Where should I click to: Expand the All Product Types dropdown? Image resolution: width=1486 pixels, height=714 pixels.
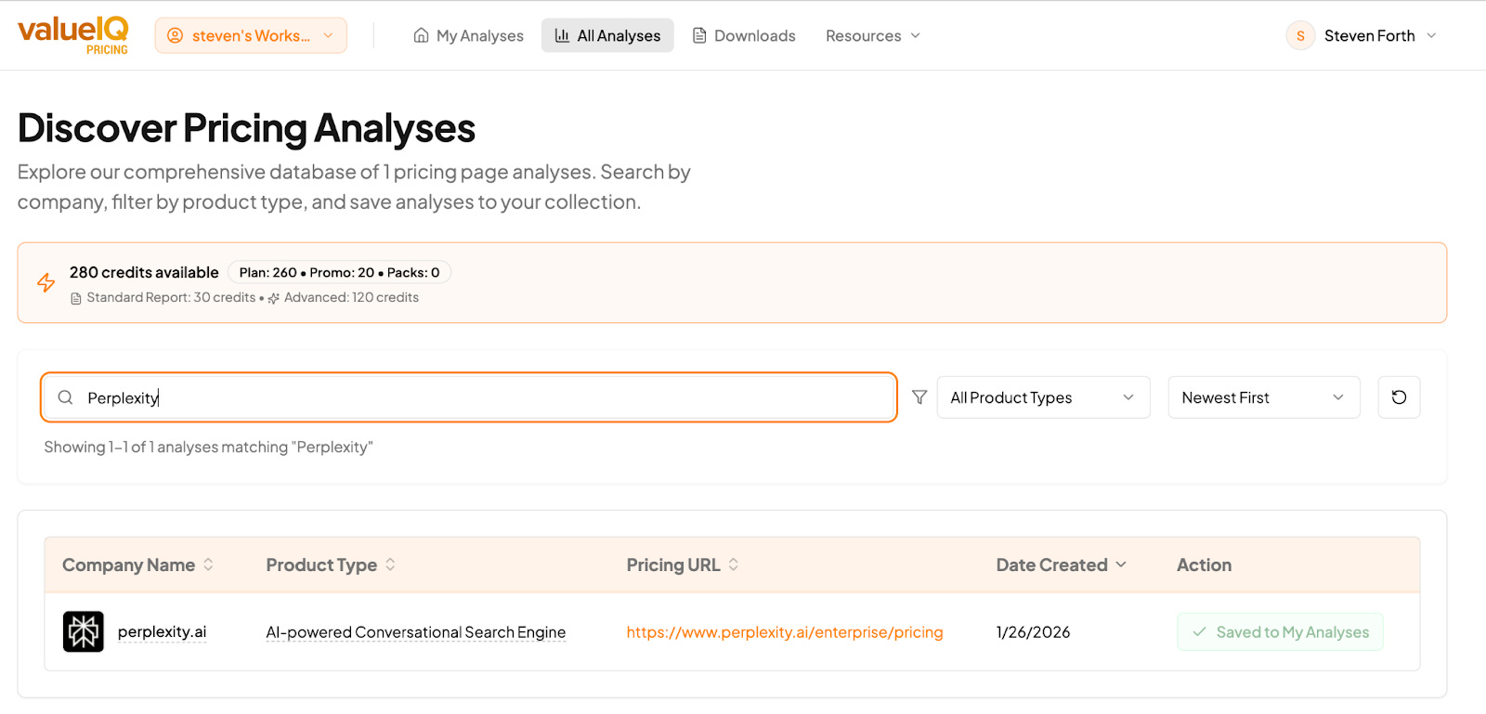[1043, 397]
